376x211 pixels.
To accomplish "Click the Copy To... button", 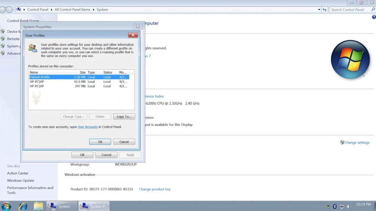I will [124, 116].
